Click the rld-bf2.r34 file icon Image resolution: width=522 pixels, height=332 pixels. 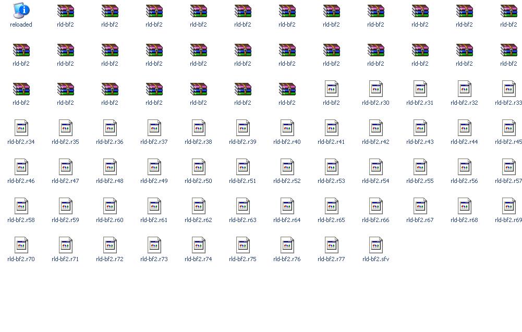pos(21,128)
